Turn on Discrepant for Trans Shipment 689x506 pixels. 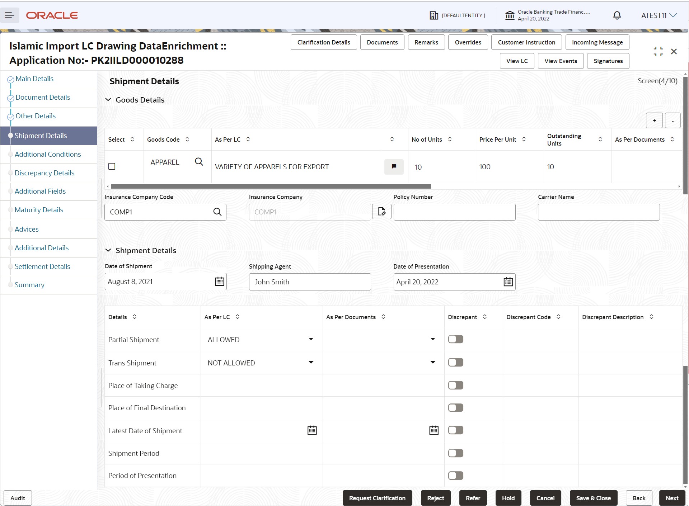click(455, 362)
